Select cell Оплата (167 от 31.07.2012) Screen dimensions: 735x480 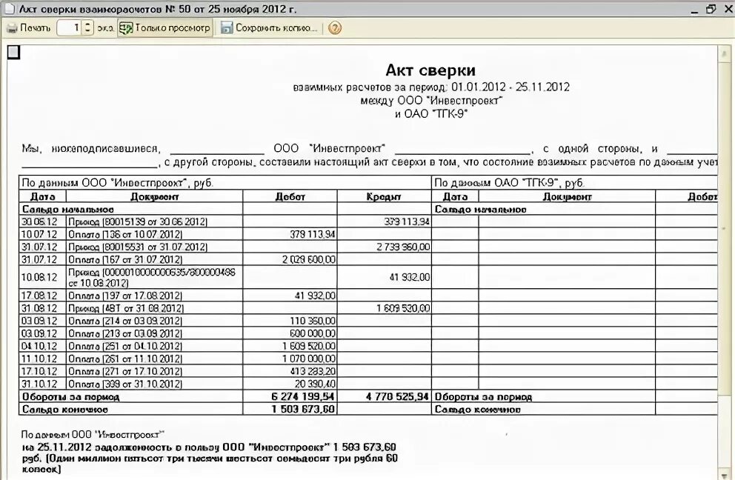pos(155,259)
